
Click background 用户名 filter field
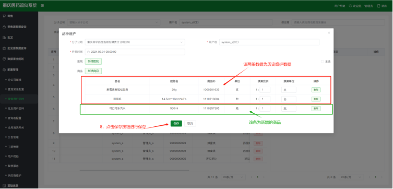point(226,22)
